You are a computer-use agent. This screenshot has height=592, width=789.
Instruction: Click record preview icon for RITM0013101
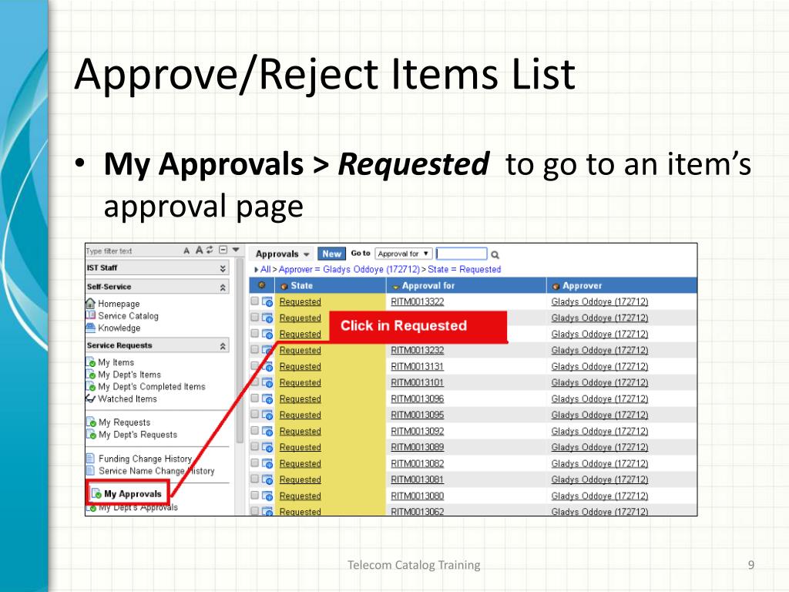[x=267, y=382]
